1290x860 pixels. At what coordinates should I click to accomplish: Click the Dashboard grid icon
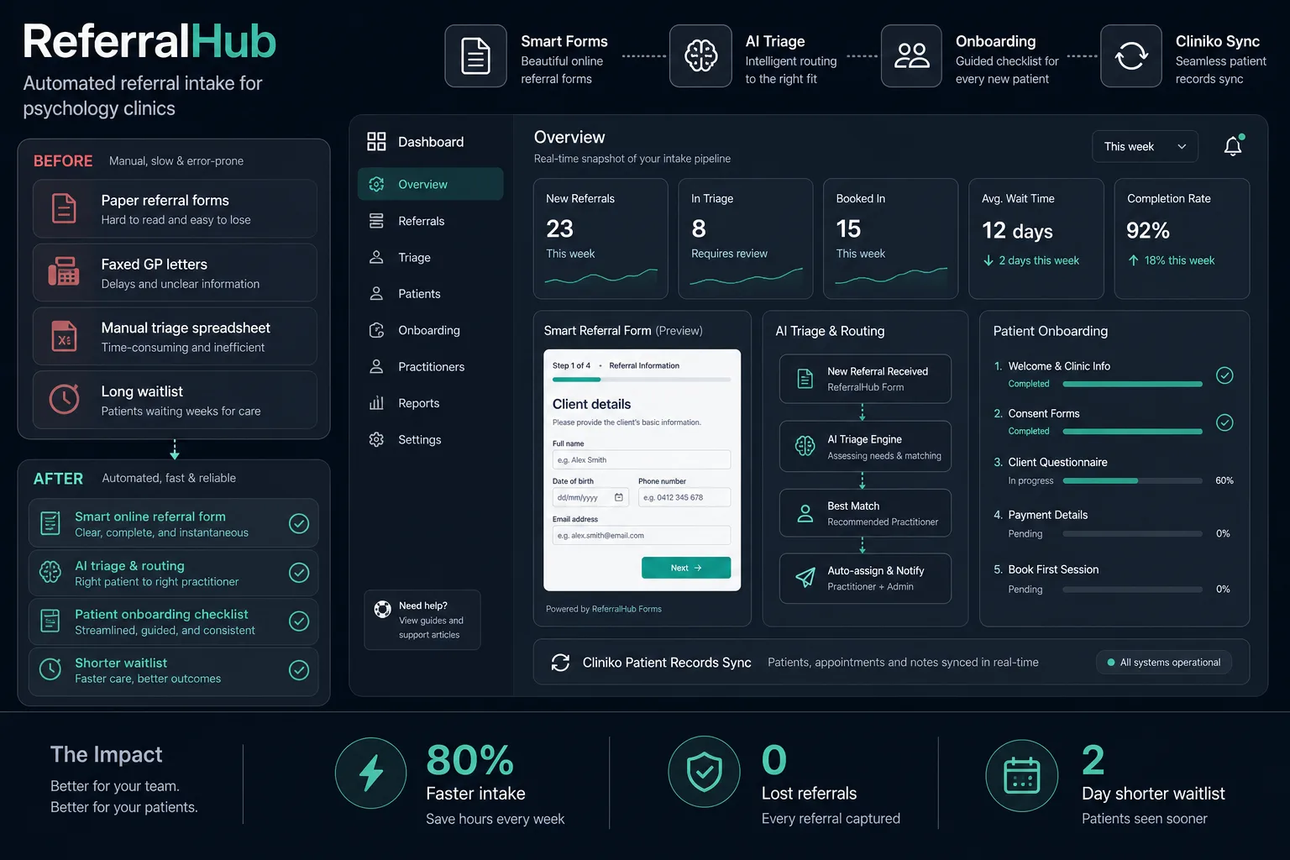pos(376,141)
